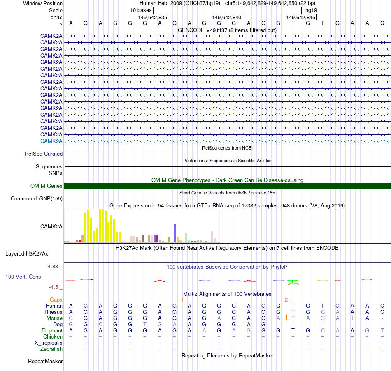
Task: Open the H3K27Ac Mark track title
Action: 227,248
